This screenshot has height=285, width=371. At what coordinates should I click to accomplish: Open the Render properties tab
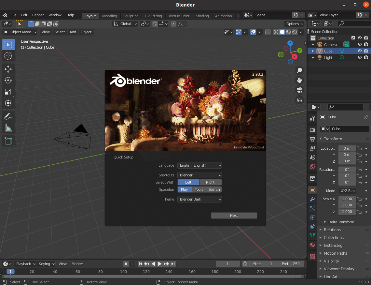click(x=312, y=130)
